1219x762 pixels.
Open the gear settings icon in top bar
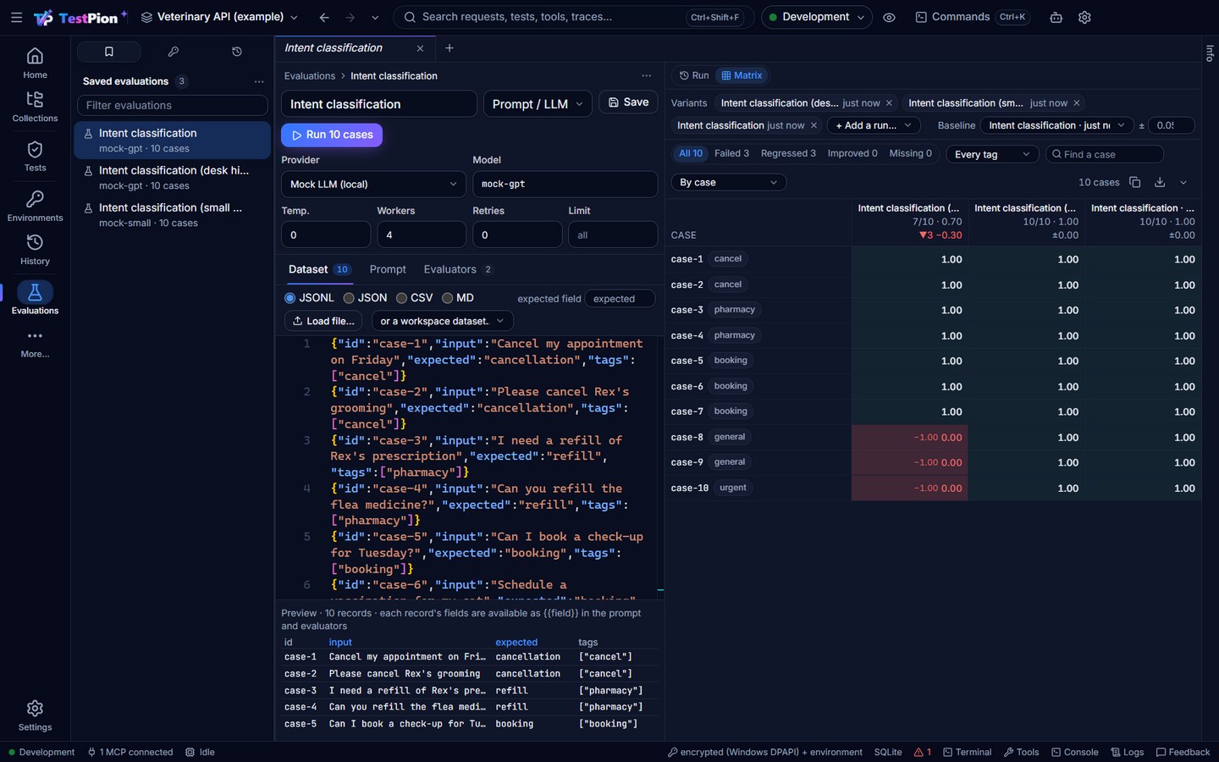pyautogui.click(x=1084, y=17)
